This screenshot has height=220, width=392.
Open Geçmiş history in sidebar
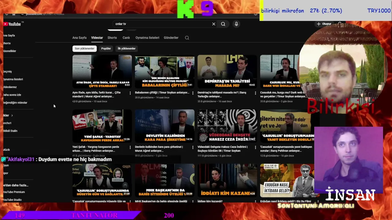[7, 71]
